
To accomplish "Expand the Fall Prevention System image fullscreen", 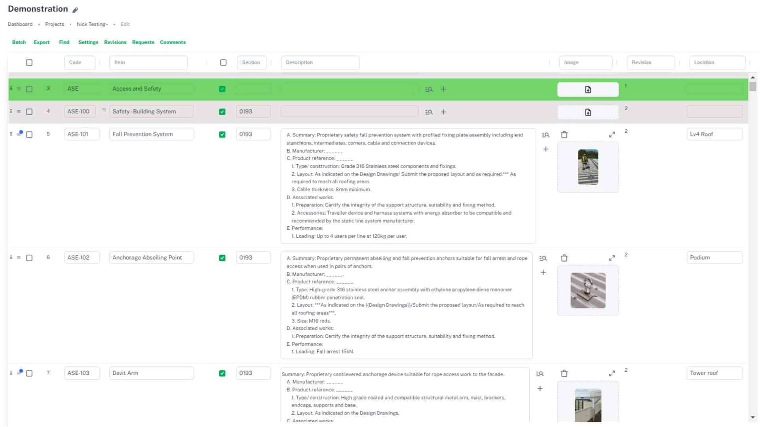I will tap(612, 135).
